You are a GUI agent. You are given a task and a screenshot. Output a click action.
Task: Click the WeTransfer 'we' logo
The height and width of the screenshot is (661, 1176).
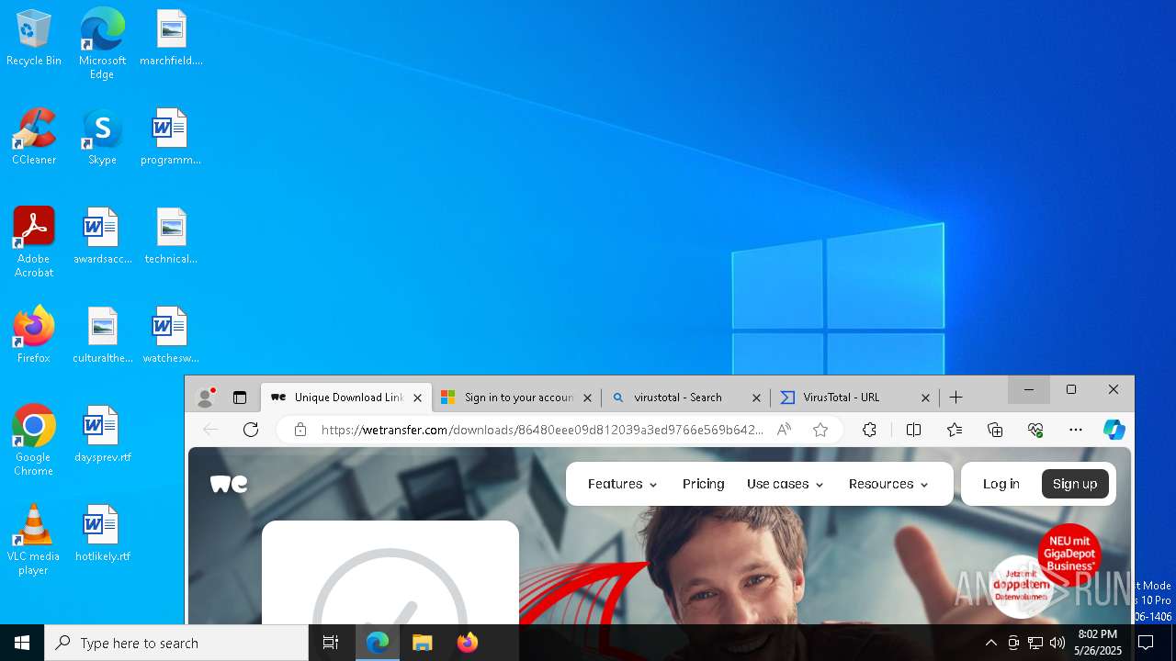pos(229,484)
